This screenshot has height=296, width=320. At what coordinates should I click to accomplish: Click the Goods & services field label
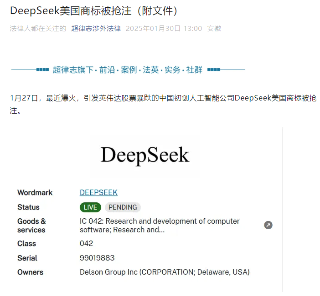(x=31, y=226)
